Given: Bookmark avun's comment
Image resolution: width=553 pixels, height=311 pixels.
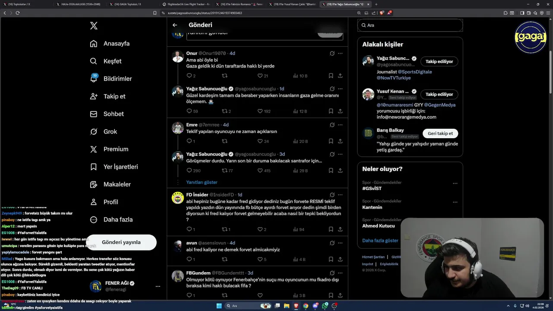Looking at the screenshot, I should [x=331, y=259].
